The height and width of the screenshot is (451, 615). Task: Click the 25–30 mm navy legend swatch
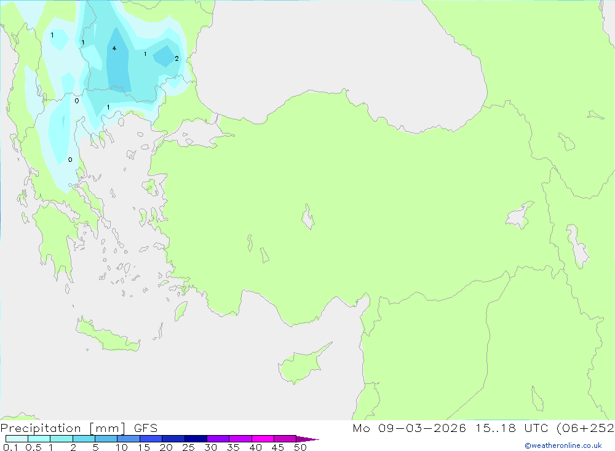pos(196,439)
